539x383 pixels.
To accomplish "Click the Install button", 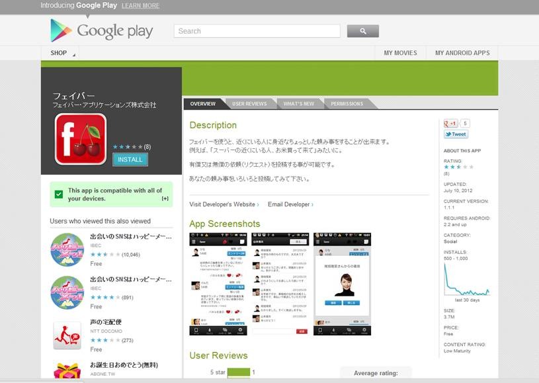I will pos(130,159).
